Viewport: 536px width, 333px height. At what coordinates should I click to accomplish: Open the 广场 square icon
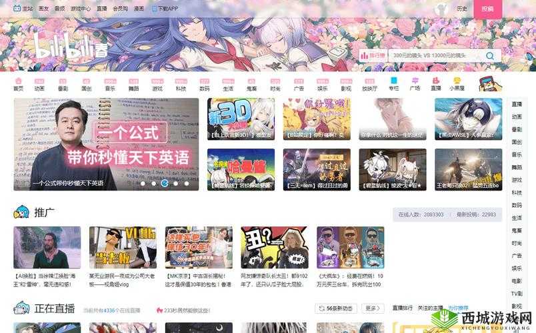(x=415, y=84)
